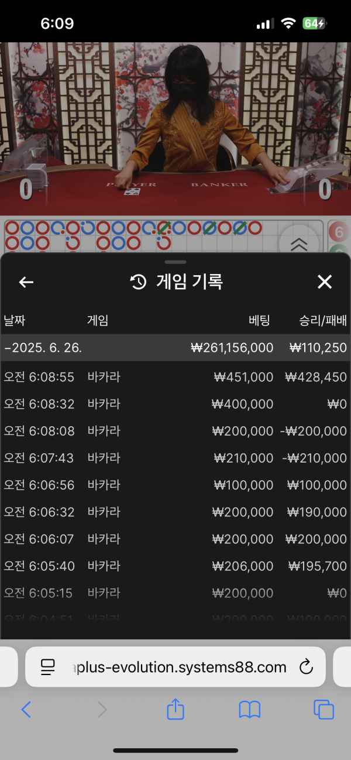351x760 pixels.
Task: Select the 6:06:56 round with ₩100,000 bet
Action: [x=175, y=485]
